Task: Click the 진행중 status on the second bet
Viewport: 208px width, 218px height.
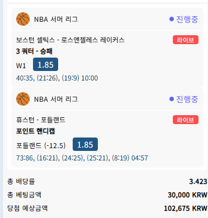Action: coord(184,99)
